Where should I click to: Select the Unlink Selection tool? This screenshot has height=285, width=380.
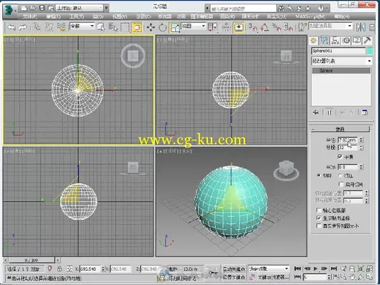point(49,27)
